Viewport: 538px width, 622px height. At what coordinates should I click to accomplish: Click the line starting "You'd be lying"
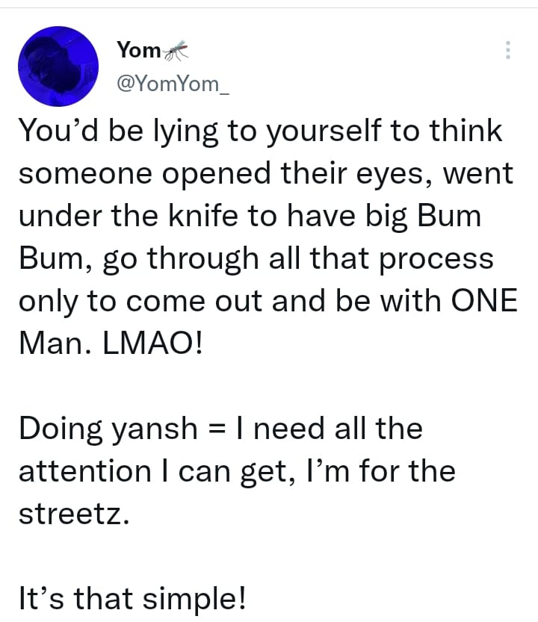(259, 131)
